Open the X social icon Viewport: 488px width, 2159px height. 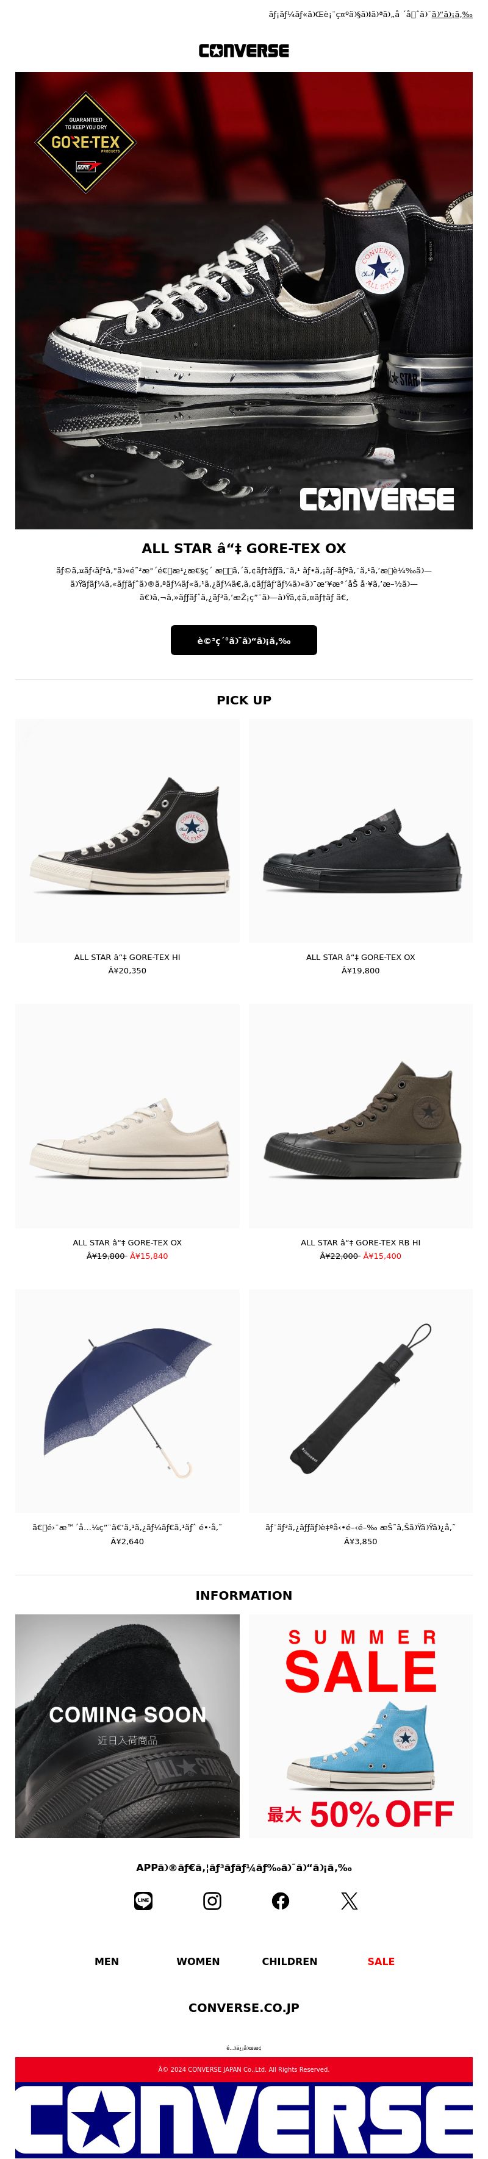coord(350,1901)
